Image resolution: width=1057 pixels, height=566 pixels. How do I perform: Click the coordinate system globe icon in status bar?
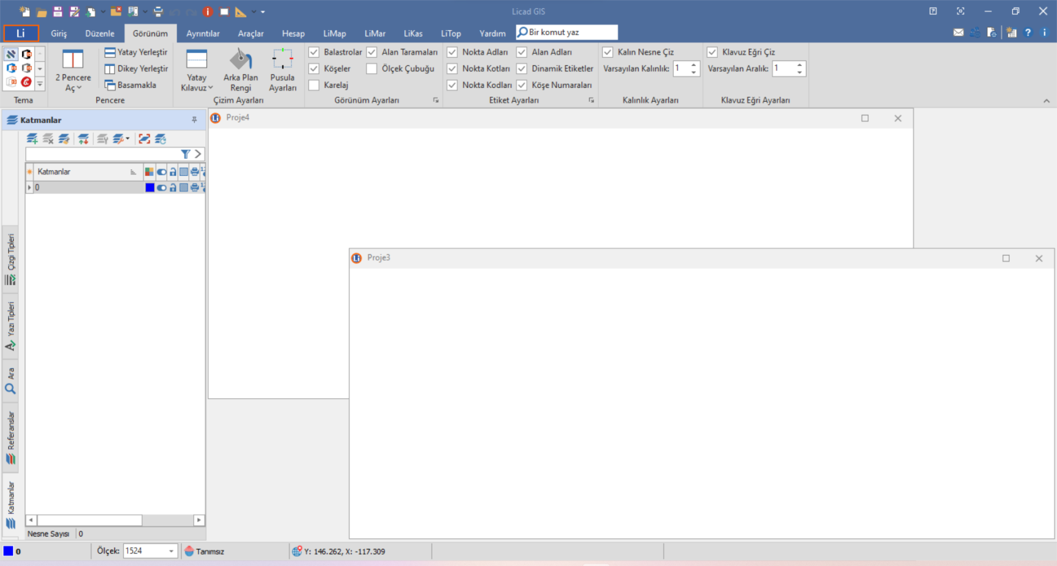coord(297,551)
